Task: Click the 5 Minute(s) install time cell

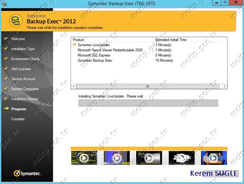Action: pos(163,55)
